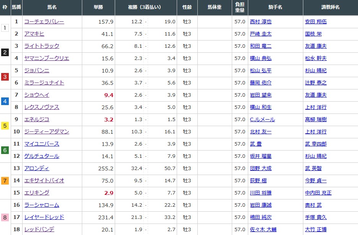Viewport: 358px width, 235px height.
Task: Select the blue frame 4 badge
Action: (x=5, y=101)
